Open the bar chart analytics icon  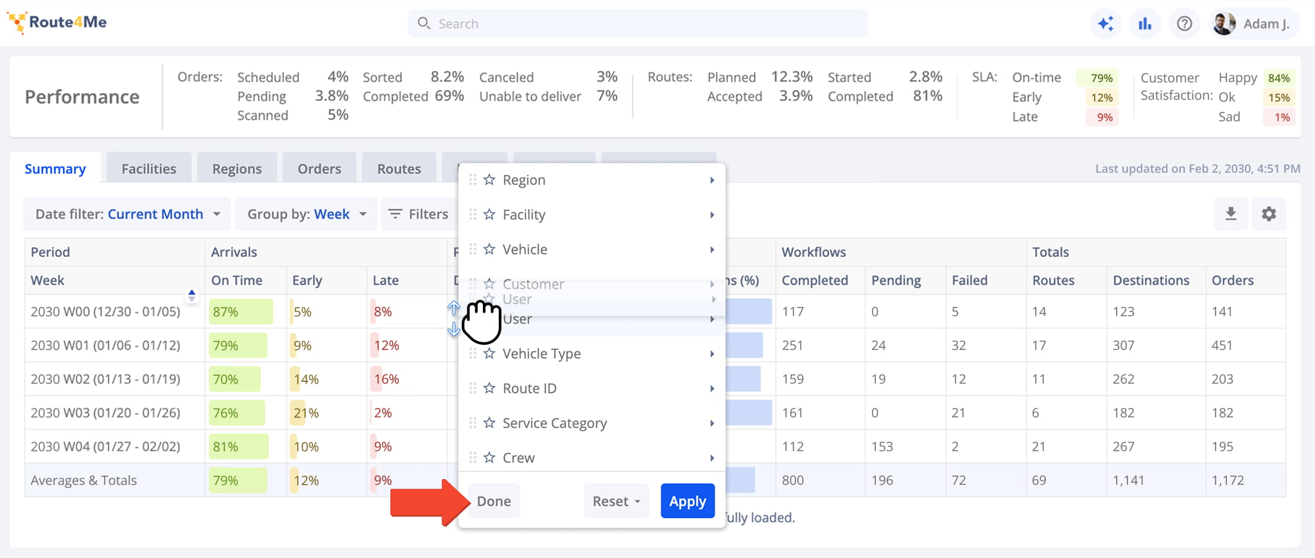click(x=1145, y=24)
